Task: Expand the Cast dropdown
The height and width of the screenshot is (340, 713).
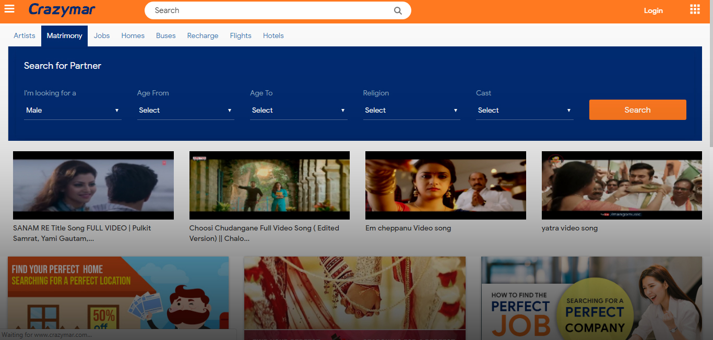Action: 525,110
